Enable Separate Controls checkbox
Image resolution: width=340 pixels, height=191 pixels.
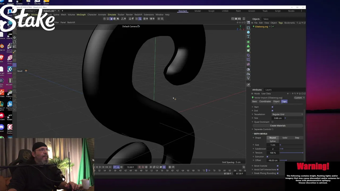(x=272, y=129)
